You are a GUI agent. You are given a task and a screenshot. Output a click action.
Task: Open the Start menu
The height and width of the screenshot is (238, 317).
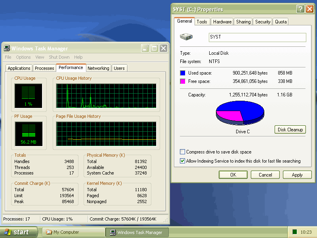point(19,232)
